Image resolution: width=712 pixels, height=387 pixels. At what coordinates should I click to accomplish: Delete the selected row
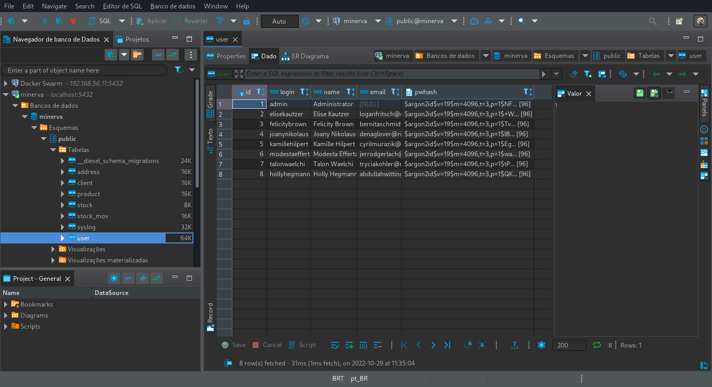378,345
